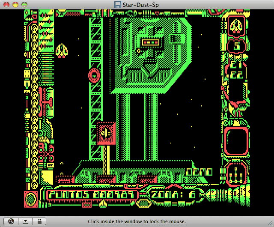Zoom the window with green button
This screenshot has height=227, width=274.
coord(24,5)
